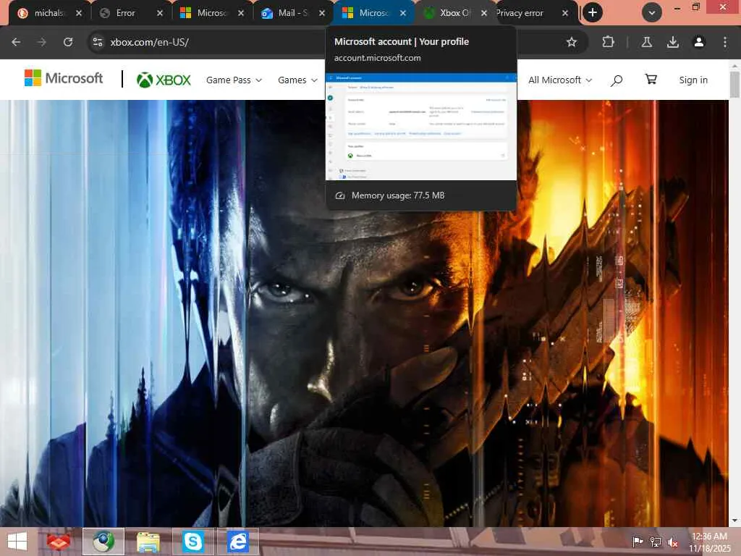Close the Mail tab
This screenshot has width=741, height=556.
pyautogui.click(x=322, y=13)
